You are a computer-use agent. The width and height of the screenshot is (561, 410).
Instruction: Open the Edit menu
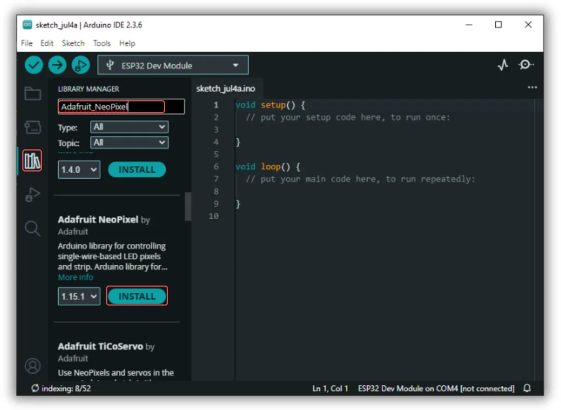point(47,43)
